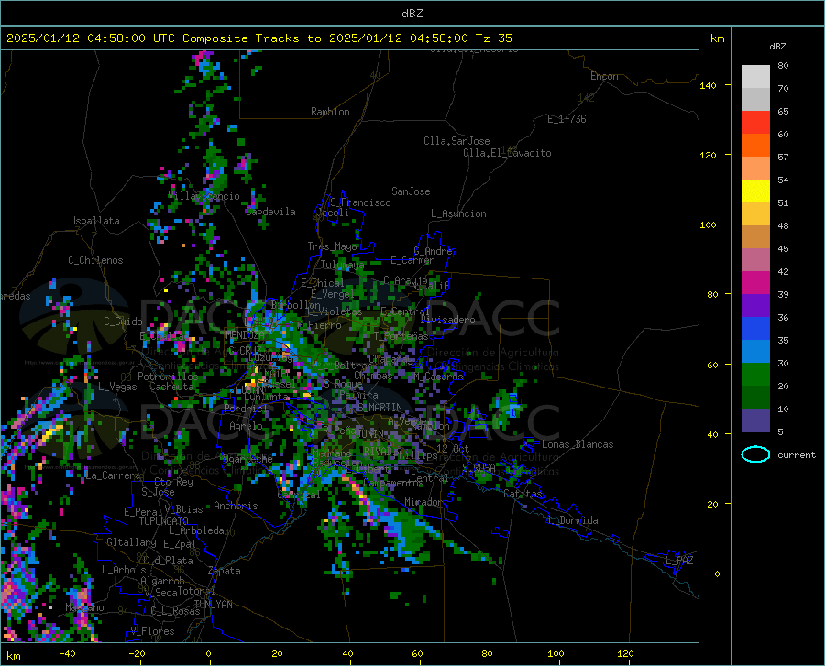The height and width of the screenshot is (666, 825).
Task: Click the 100 km vertical axis tick
Action: click(x=709, y=225)
